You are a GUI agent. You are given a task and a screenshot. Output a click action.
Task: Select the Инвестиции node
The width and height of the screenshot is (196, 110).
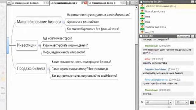[x=27, y=45]
